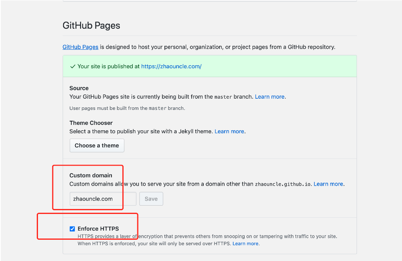402x261 pixels.
Task: Click the Enforce HTTPS label text
Action: pos(98,229)
